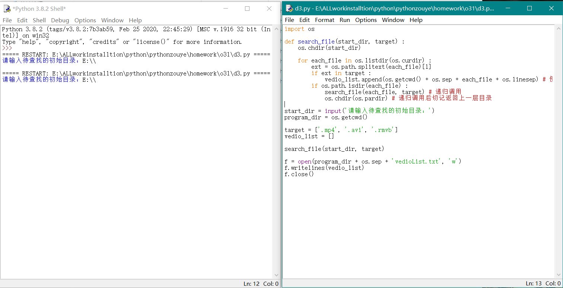
Task: Maximize the Python Shell window
Action: [247, 9]
